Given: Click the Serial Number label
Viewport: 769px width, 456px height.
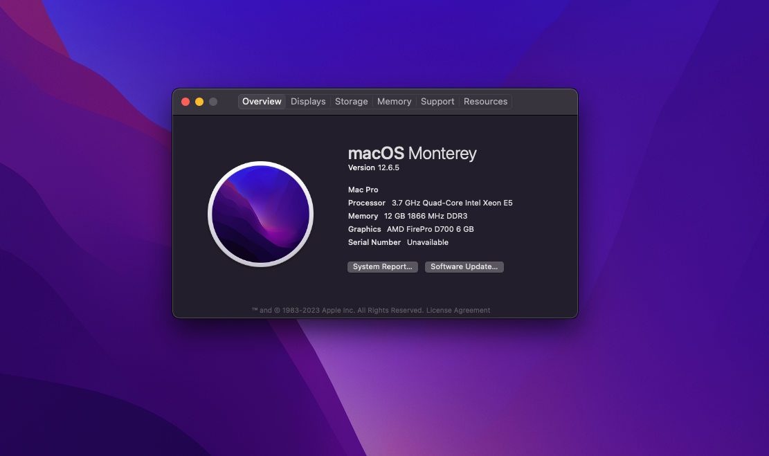Looking at the screenshot, I should pos(374,243).
